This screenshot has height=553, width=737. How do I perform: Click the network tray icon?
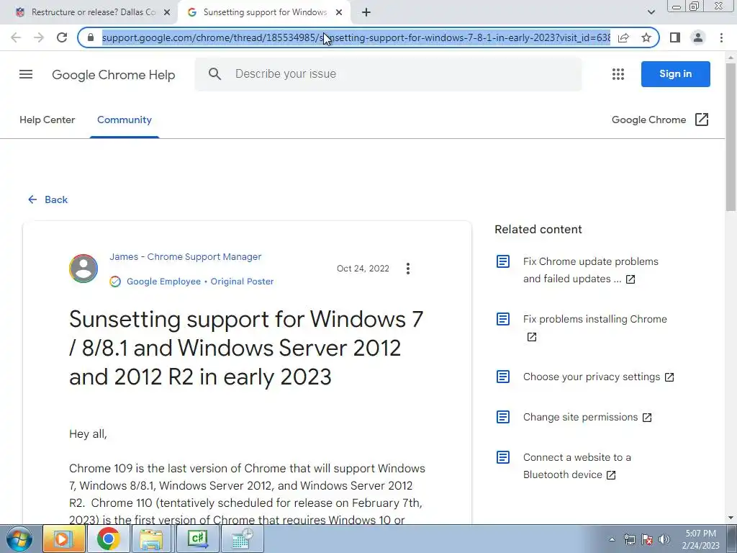pos(629,539)
